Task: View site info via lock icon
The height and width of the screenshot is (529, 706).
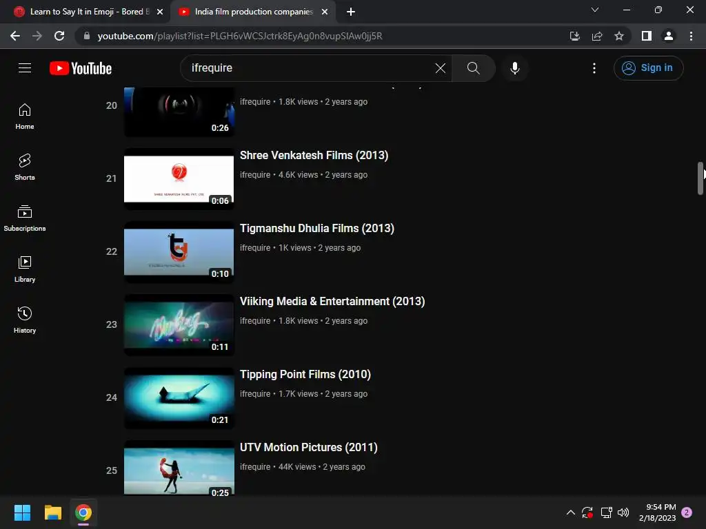Action: point(87,36)
